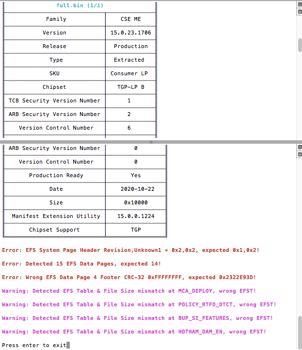Select the date value 2020-10-22
Screen dimensions: 302x350
tap(138, 189)
